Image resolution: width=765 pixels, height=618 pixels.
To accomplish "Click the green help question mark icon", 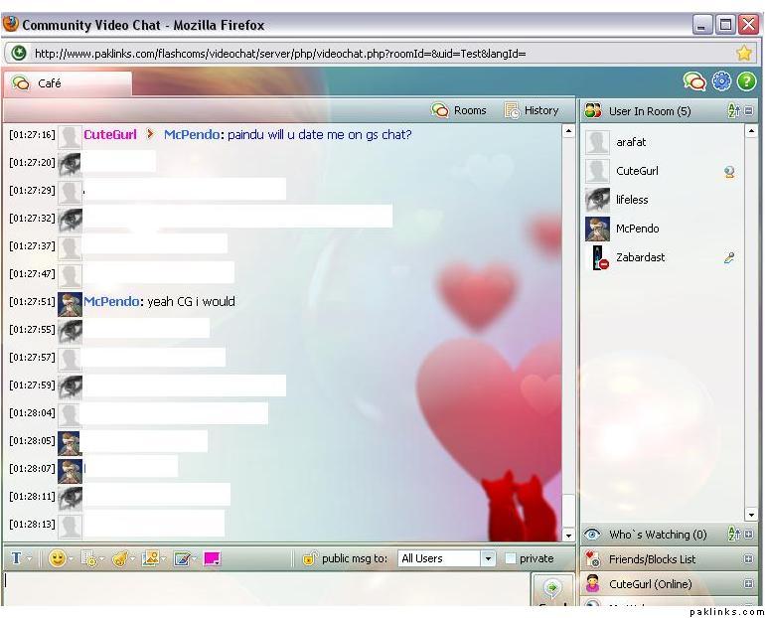I will [746, 82].
